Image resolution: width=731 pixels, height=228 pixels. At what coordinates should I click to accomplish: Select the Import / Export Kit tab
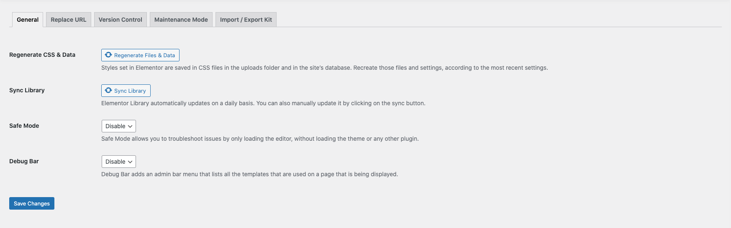pyautogui.click(x=246, y=20)
